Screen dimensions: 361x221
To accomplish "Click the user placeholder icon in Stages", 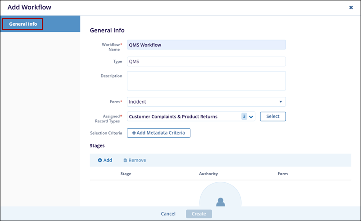I will pyautogui.click(x=220, y=202).
